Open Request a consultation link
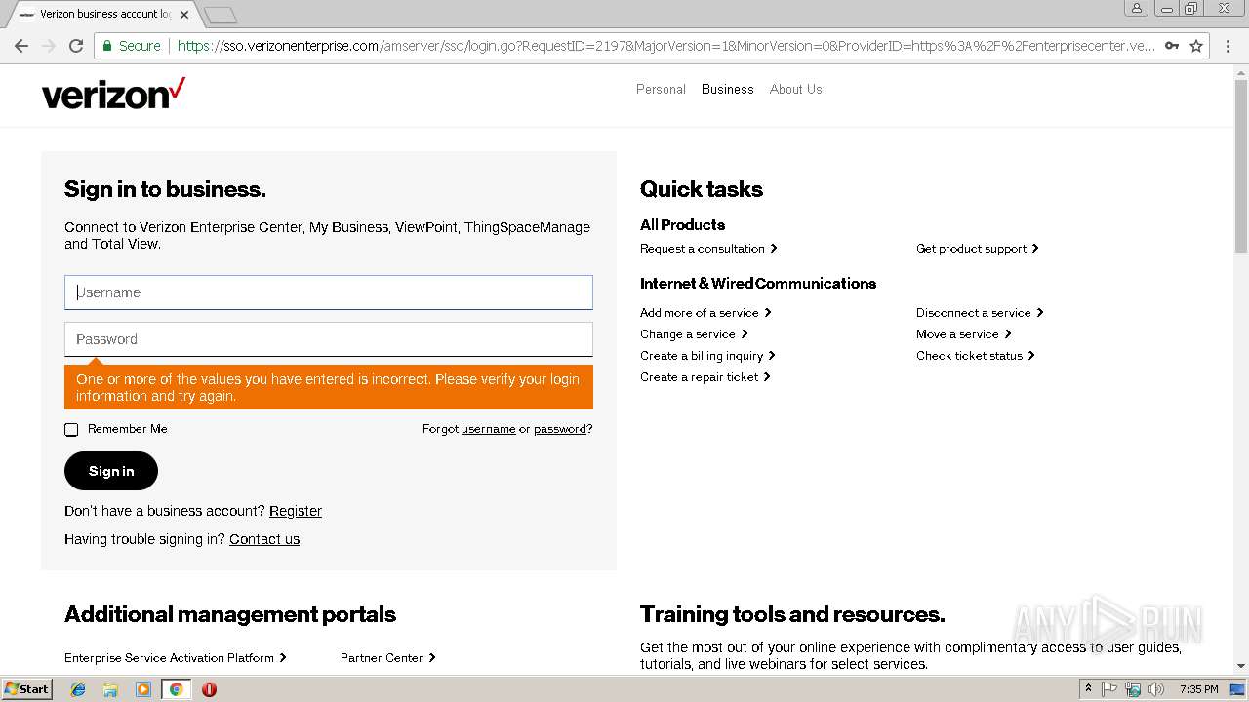 coord(708,249)
